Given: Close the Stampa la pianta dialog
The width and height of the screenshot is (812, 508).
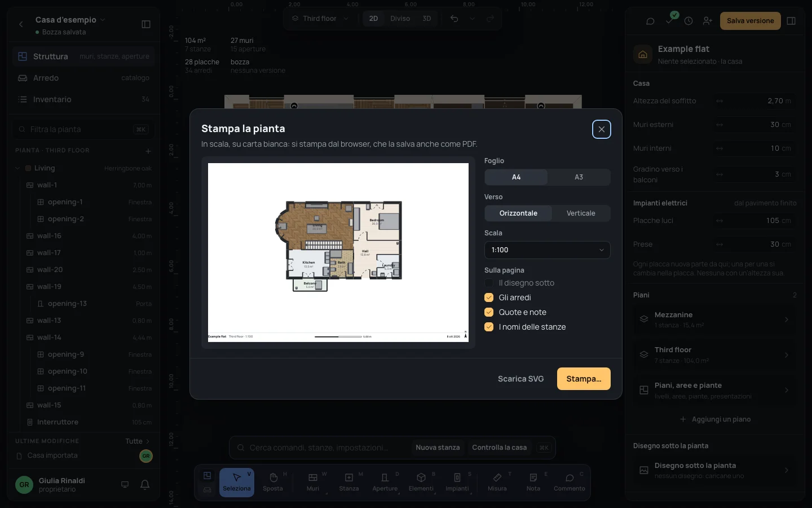Looking at the screenshot, I should (602, 129).
